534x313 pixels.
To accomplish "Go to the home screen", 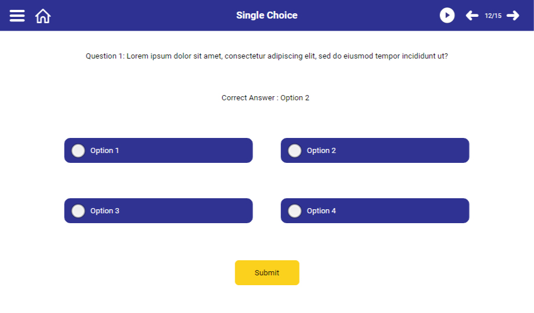I will (x=43, y=16).
